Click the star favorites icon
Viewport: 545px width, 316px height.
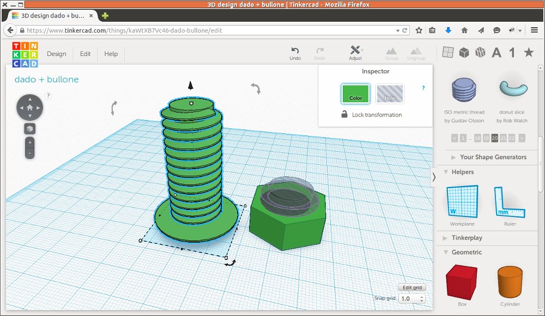click(x=529, y=52)
